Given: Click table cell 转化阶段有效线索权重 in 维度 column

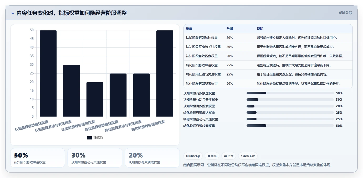Looking at the screenshot, I should (202, 84).
